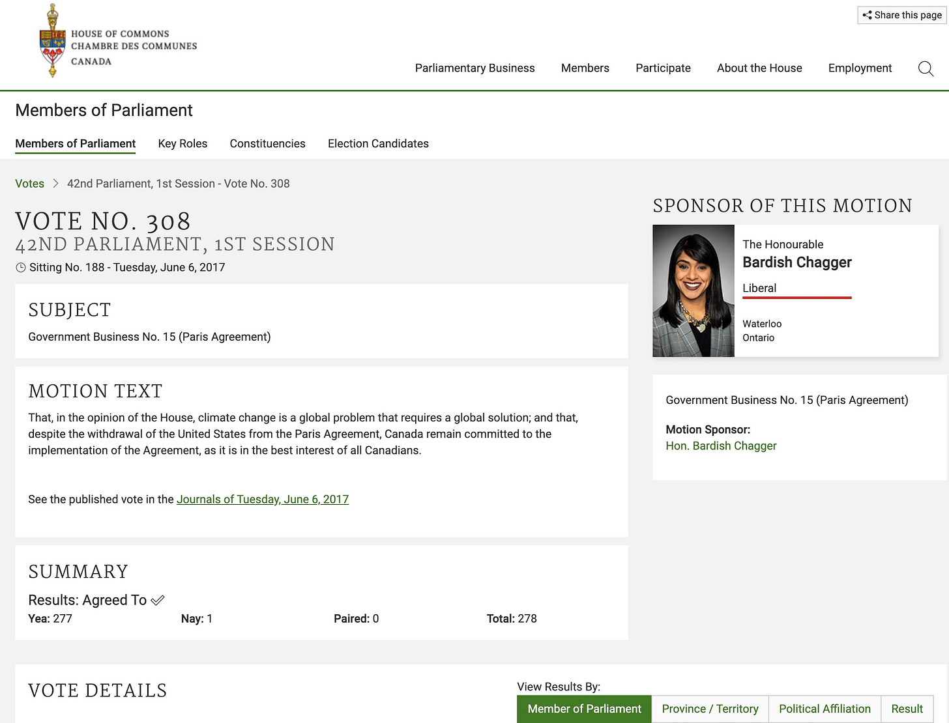Screen dimensions: 949x723
Task: Click the 'Yea: 277' count
Action: [50, 619]
